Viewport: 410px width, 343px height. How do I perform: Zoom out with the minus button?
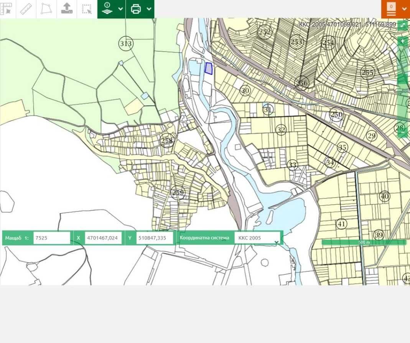coord(403,133)
